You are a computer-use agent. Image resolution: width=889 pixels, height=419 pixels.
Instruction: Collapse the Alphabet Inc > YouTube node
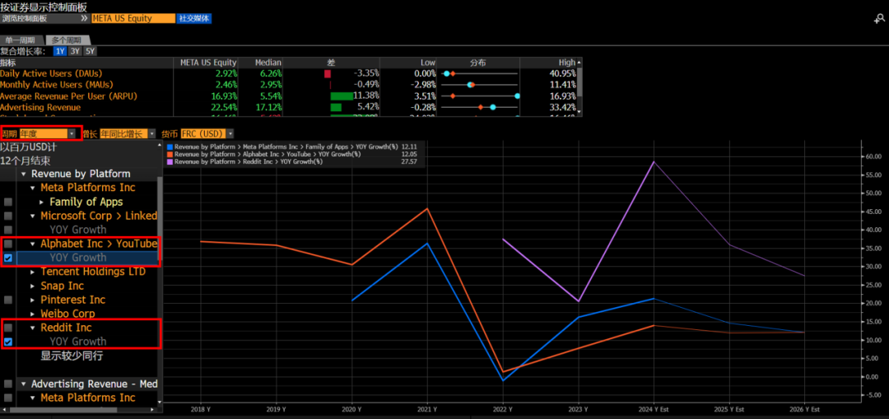click(34, 244)
